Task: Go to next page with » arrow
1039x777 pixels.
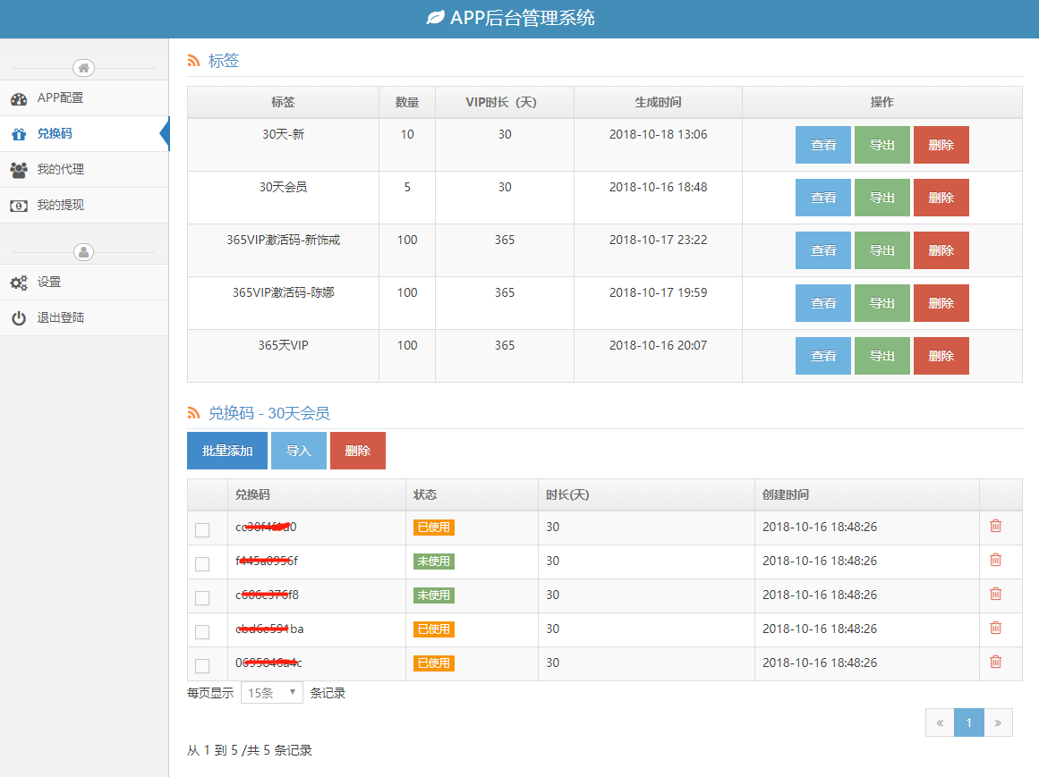Action: tap(998, 722)
